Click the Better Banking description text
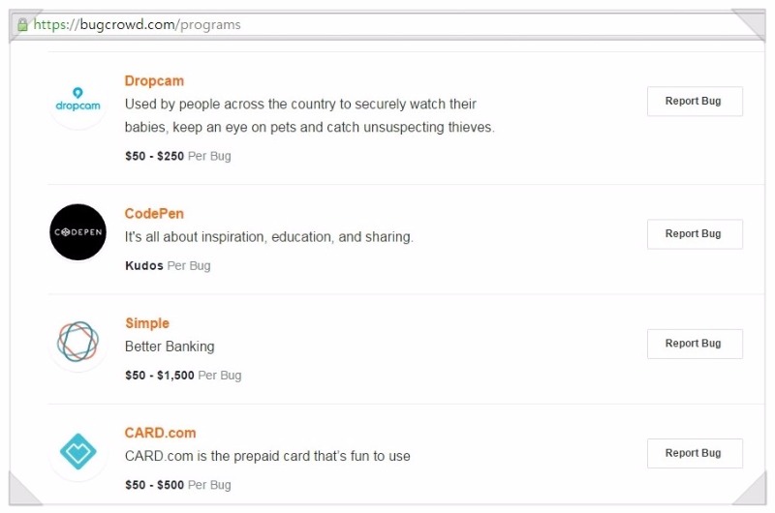775x513 pixels. click(x=170, y=347)
